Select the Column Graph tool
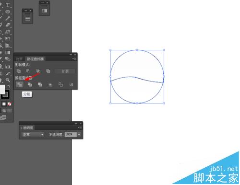 coord(8,66)
